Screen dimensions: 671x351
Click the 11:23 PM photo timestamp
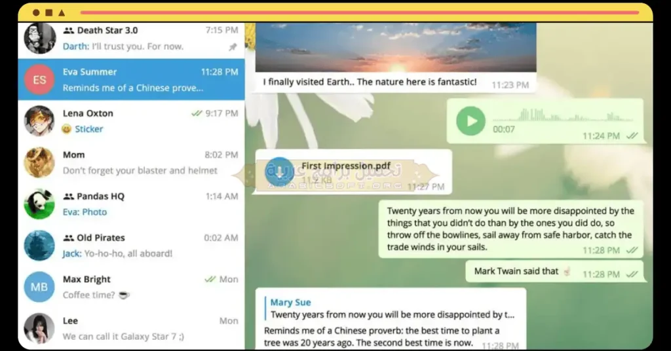tap(510, 85)
